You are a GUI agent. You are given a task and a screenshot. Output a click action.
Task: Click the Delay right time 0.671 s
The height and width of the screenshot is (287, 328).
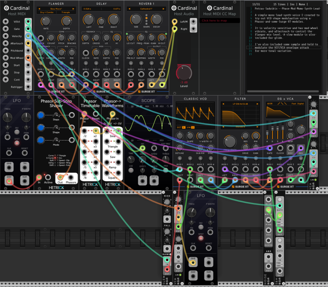coord(117,9)
